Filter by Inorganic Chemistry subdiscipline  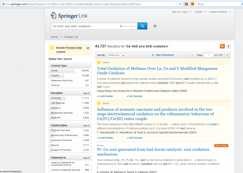tap(70, 150)
